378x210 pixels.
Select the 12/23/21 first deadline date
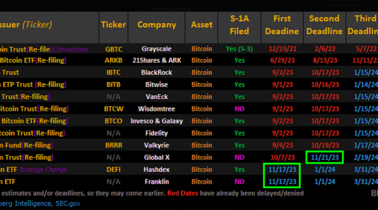coord(282,49)
